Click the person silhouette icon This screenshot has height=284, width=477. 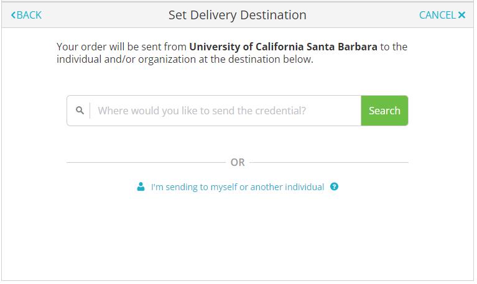coord(141,186)
